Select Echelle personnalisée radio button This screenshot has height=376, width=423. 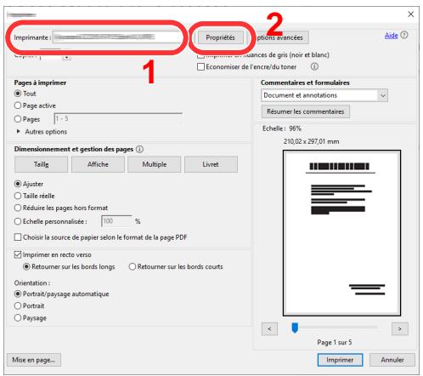point(18,221)
